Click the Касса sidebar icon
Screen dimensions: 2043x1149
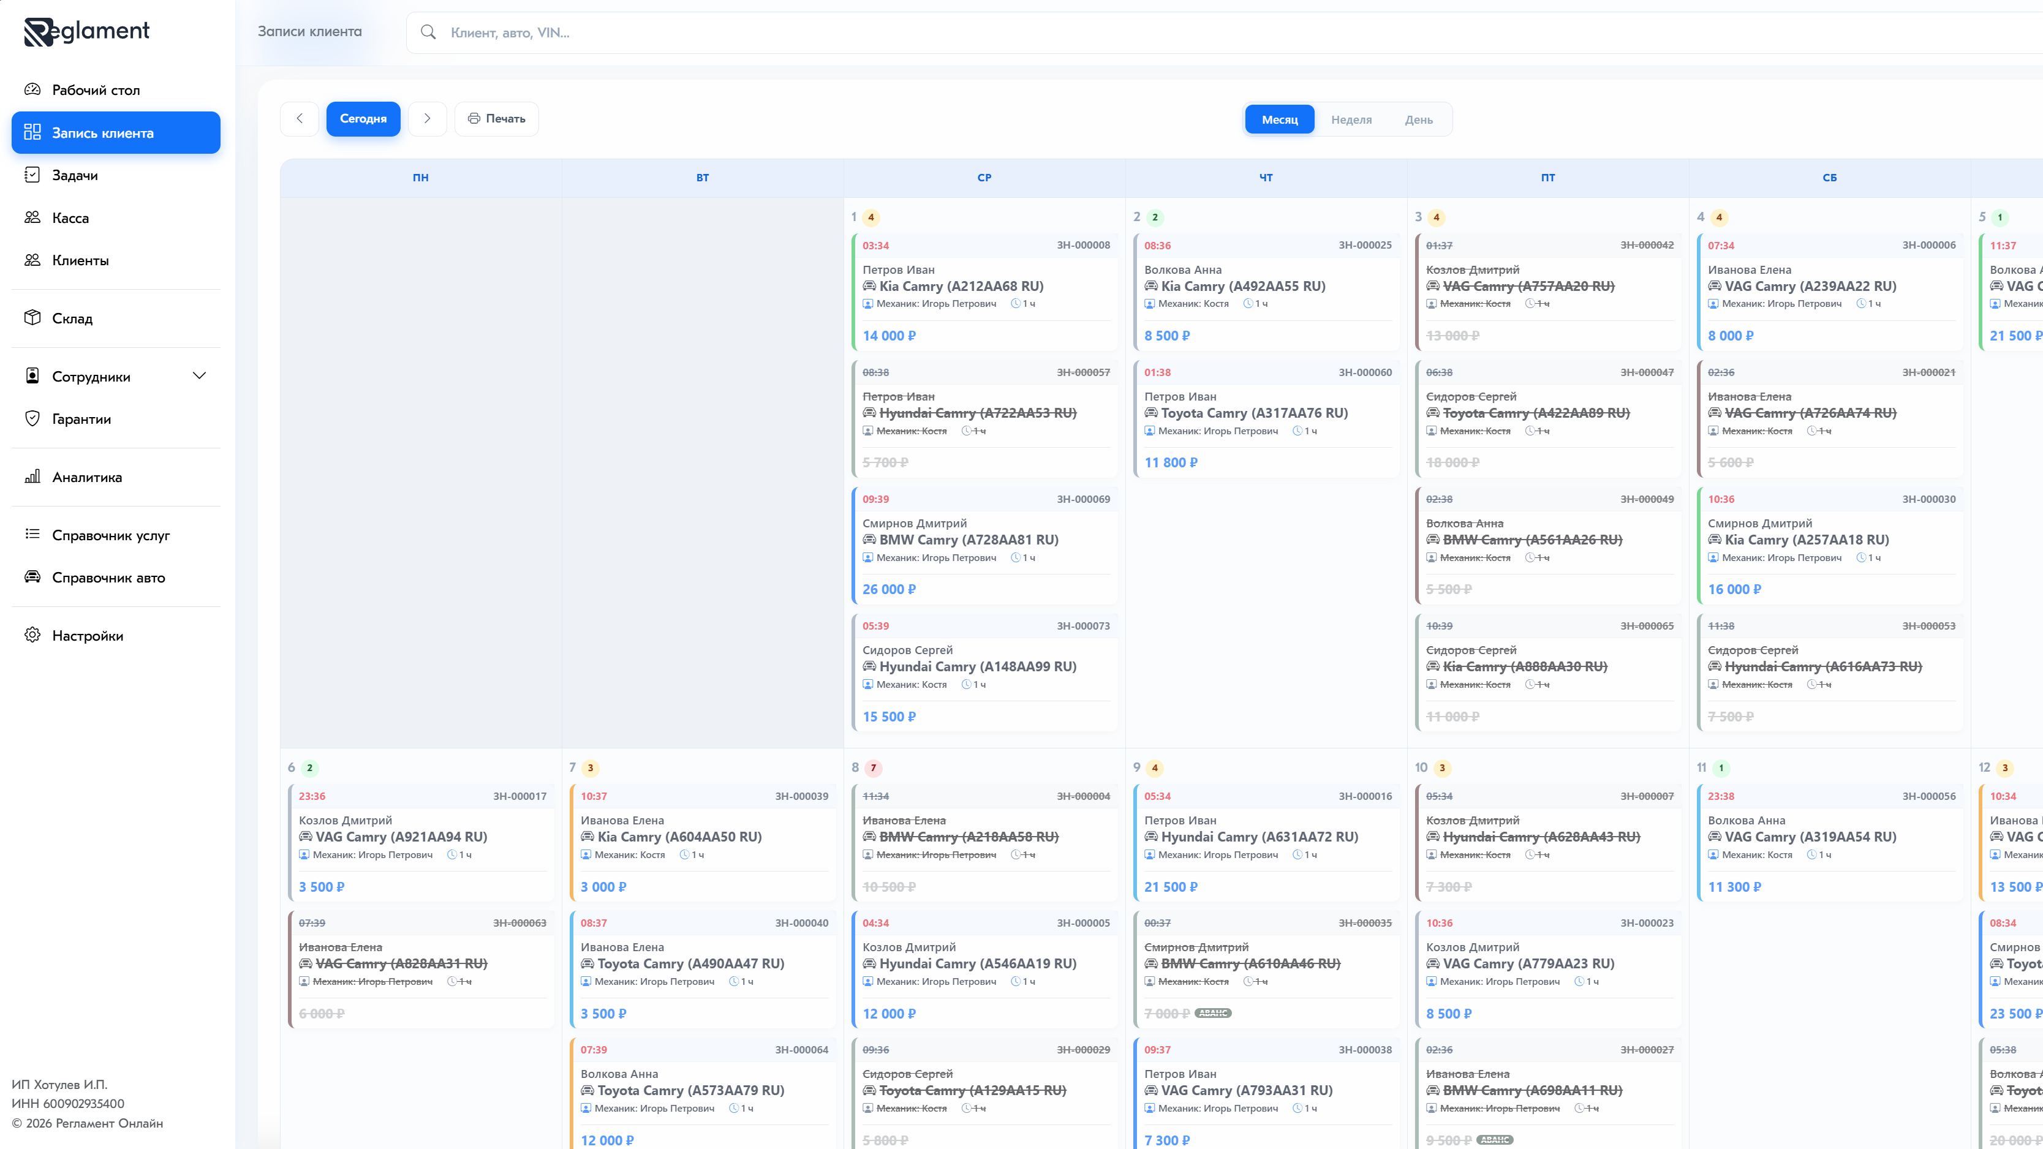pos(32,217)
